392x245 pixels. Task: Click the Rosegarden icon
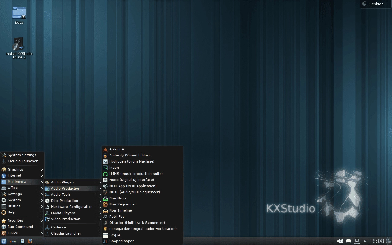tap(105, 229)
